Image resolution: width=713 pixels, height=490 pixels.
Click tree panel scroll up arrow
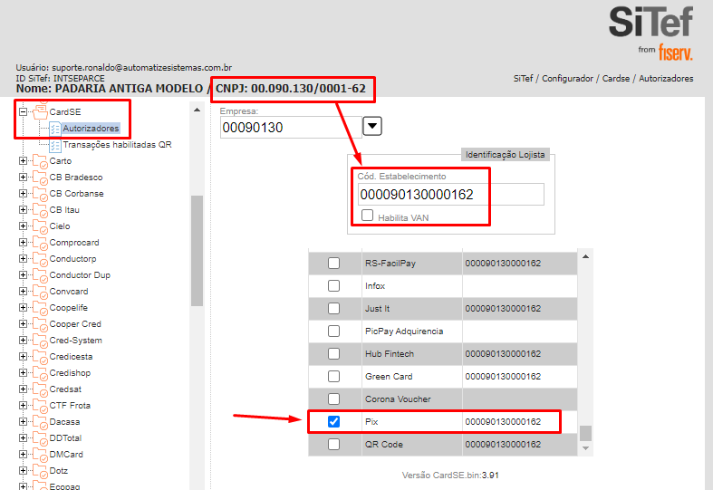[x=197, y=110]
